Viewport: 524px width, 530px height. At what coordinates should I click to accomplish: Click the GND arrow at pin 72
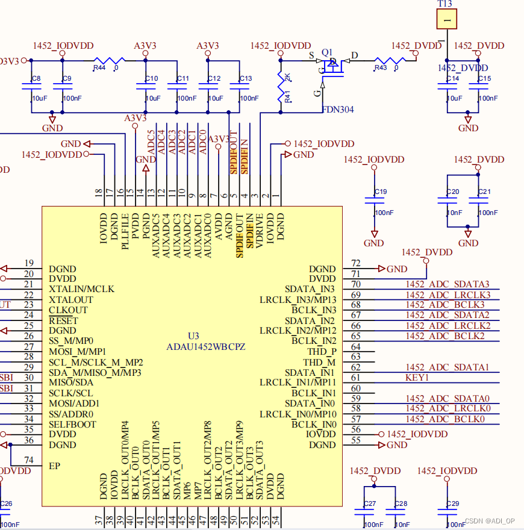(382, 269)
